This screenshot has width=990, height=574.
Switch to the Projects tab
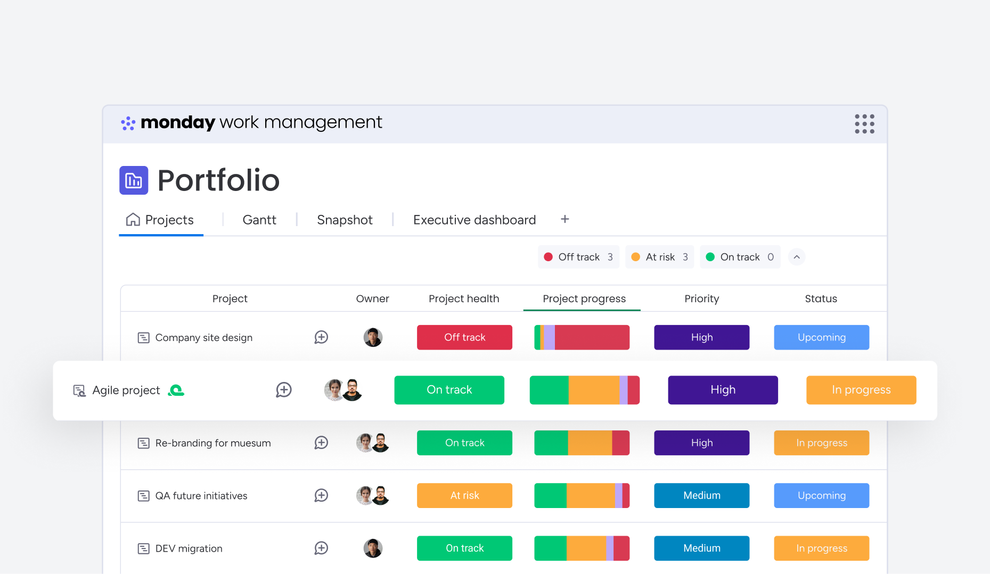[161, 220]
